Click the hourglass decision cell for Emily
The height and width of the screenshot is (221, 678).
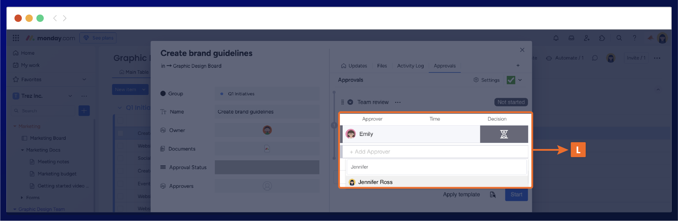[504, 134]
